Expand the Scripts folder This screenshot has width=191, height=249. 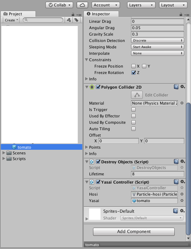[x=4, y=159]
